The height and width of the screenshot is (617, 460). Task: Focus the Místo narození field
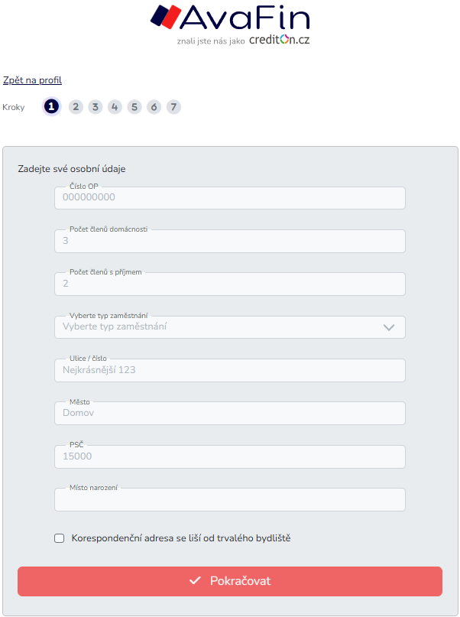(x=229, y=500)
